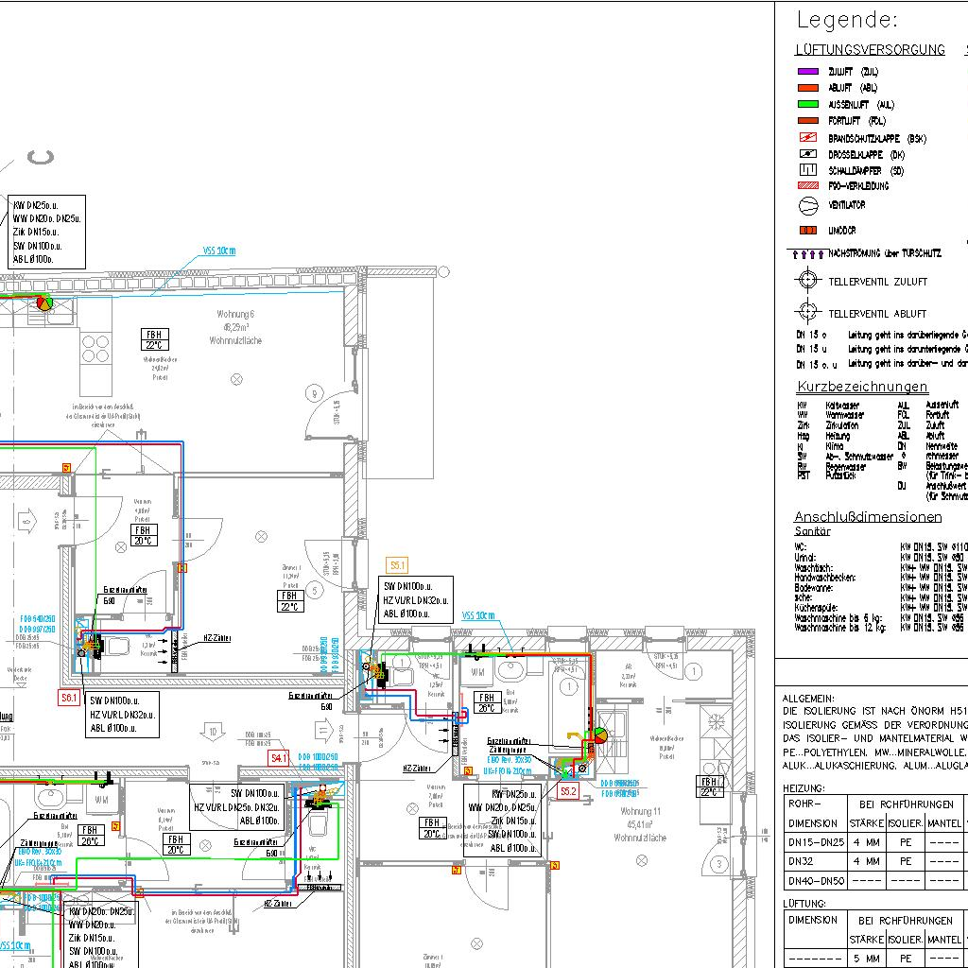Click the Schalldämpfer (SD) legend symbol
Image resolution: width=968 pixels, height=968 pixels.
807,170
